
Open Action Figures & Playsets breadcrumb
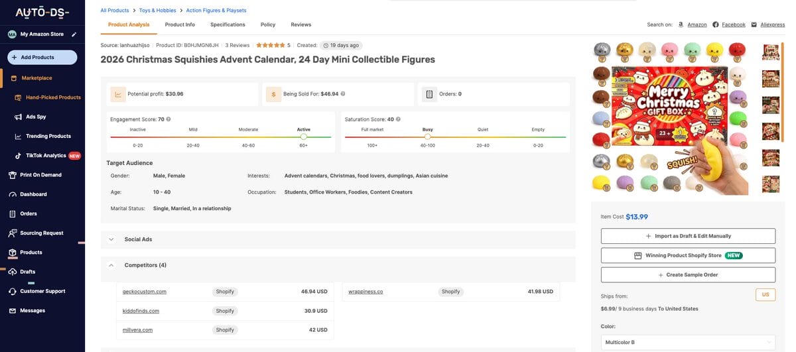[216, 11]
